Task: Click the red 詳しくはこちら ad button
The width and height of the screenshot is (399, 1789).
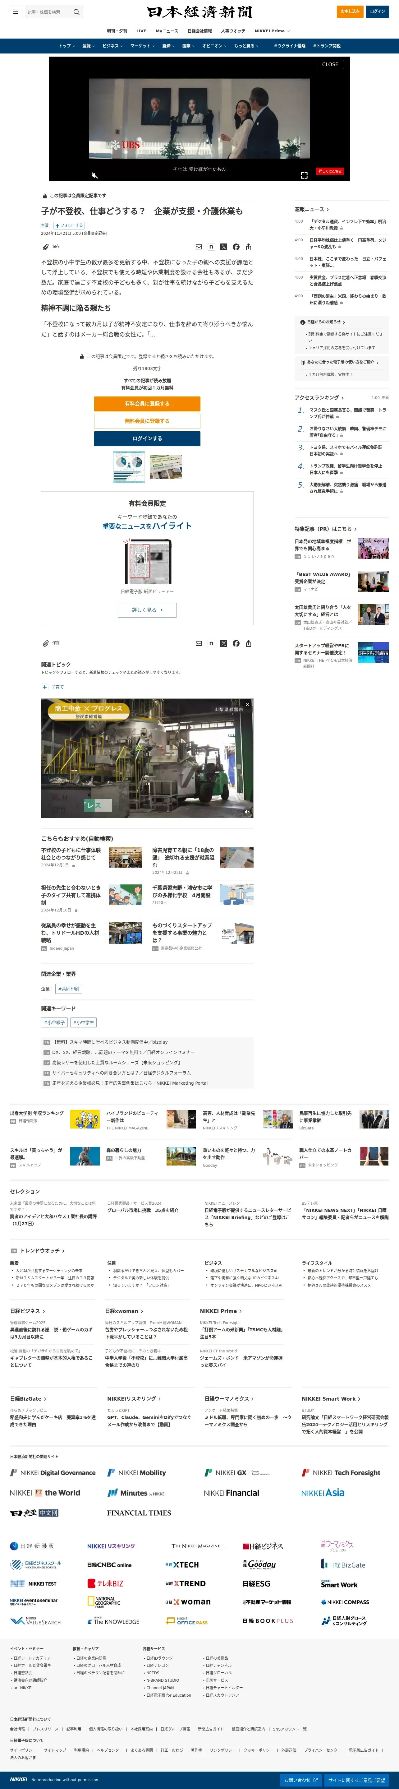Action: (330, 171)
